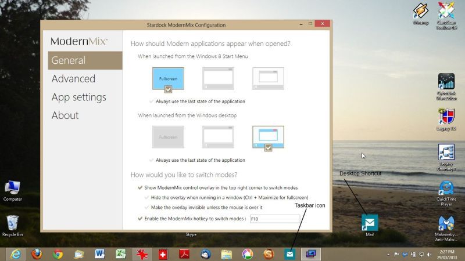Check Hide the overlay when running in window
The image size is (465, 261).
pos(146,197)
